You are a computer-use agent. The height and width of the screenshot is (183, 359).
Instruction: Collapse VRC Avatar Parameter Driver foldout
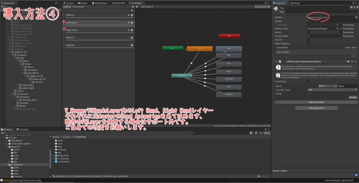(x=277, y=61)
